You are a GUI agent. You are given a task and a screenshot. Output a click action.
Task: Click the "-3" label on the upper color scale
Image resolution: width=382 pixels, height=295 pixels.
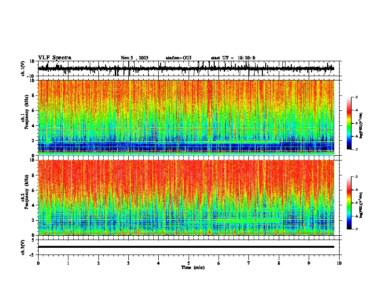(355, 97)
